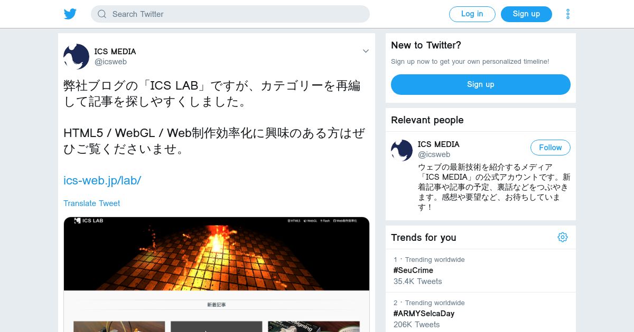Open the ics-web.jp/lab/ link

102,180
